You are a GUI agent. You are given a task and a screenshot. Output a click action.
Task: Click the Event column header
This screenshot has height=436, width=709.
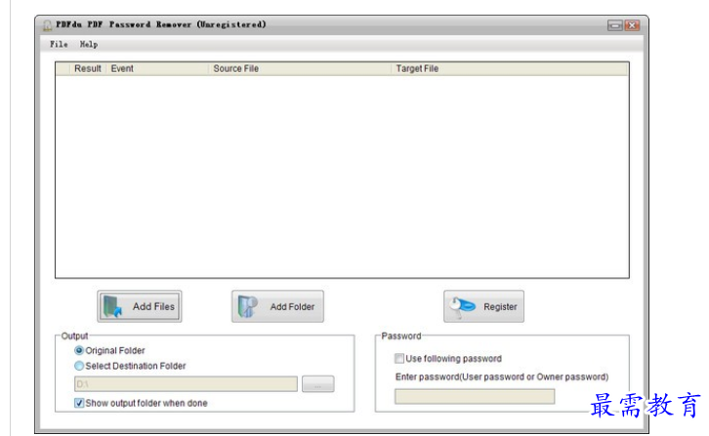click(157, 68)
